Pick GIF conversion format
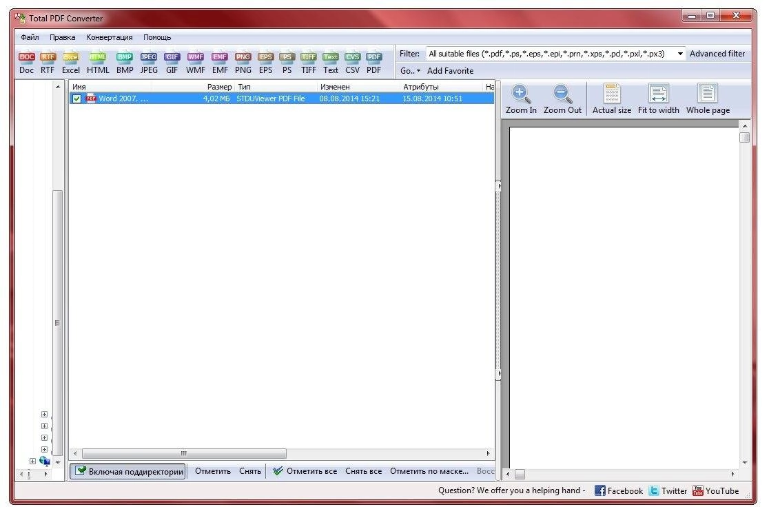The height and width of the screenshot is (518, 769). [172, 63]
